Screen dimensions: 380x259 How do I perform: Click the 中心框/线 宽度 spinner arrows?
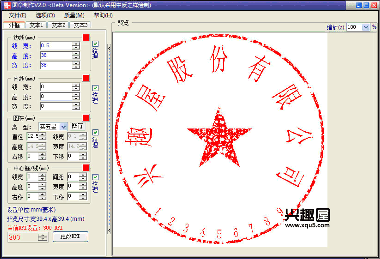(x=83, y=187)
